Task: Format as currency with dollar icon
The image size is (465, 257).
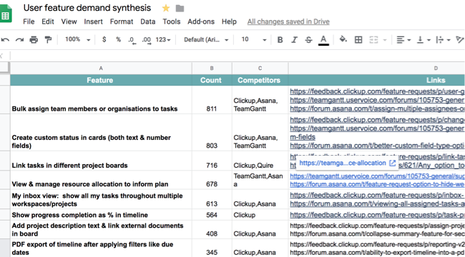Action: pyautogui.click(x=104, y=39)
